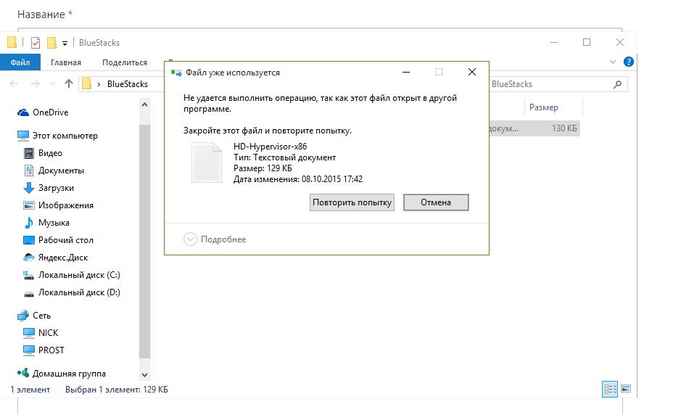
Task: Click the navigation pane scroll down arrow
Action: [x=144, y=374]
